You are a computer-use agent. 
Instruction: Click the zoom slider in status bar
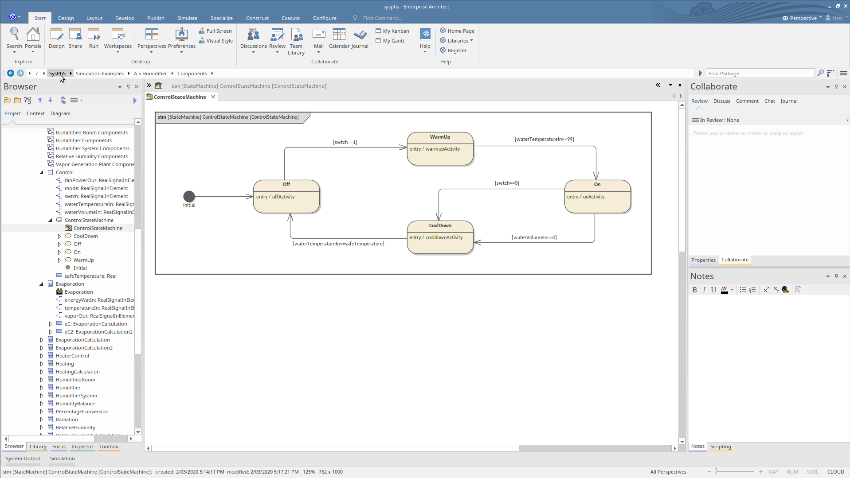[x=716, y=472]
